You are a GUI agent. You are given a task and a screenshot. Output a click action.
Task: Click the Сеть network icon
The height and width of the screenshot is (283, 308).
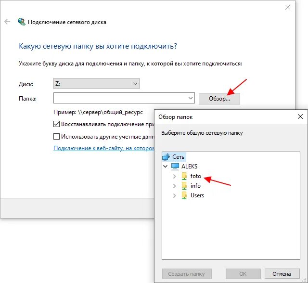pyautogui.click(x=166, y=157)
